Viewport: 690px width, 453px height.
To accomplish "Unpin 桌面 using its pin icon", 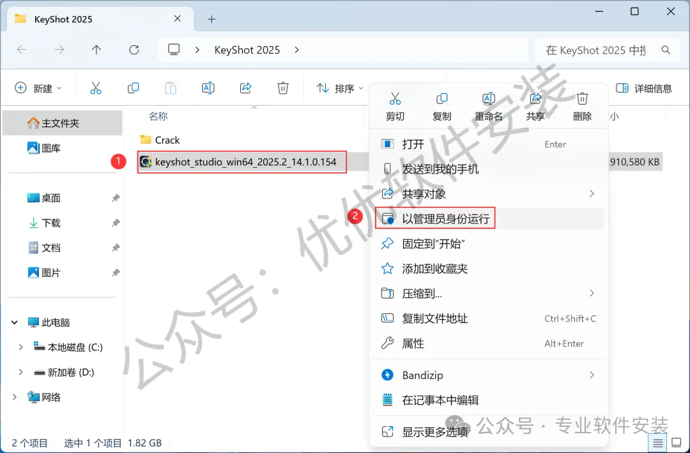I will 116,198.
